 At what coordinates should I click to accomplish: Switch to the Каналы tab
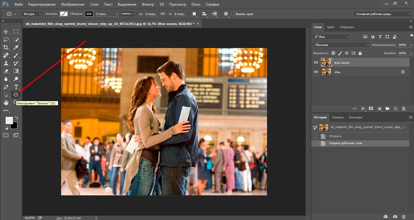pos(338,117)
